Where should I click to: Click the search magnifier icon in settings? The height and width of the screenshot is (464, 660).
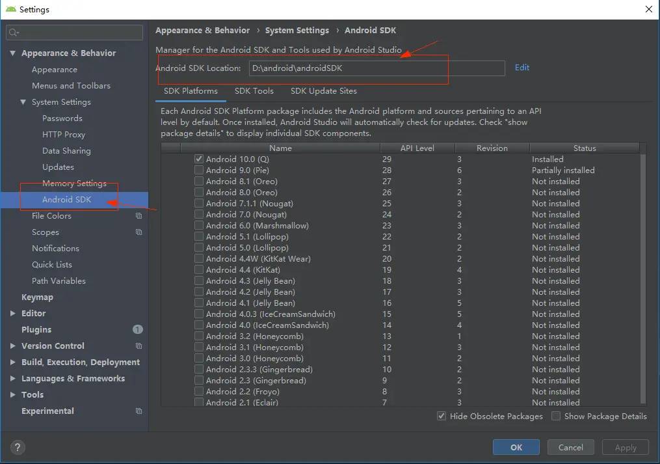coord(14,33)
